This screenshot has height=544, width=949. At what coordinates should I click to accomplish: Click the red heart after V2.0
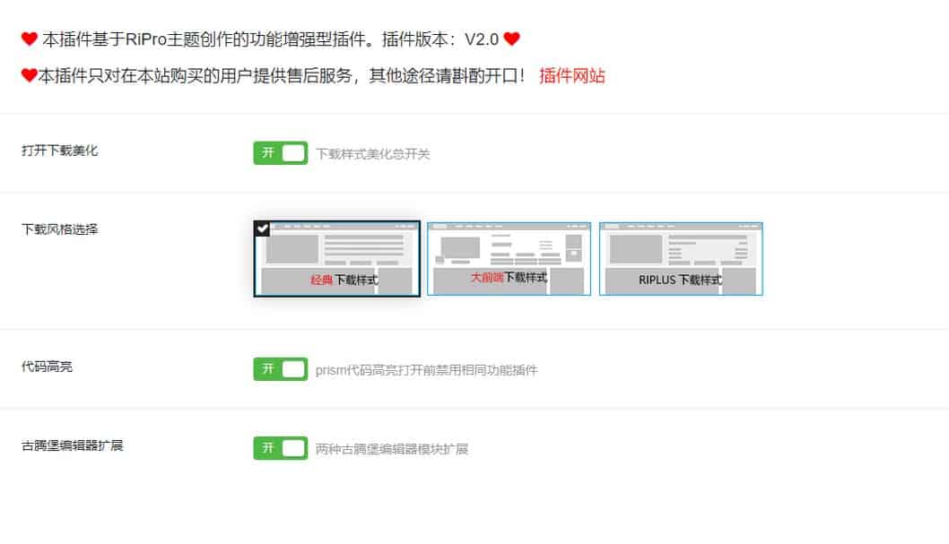click(x=511, y=39)
